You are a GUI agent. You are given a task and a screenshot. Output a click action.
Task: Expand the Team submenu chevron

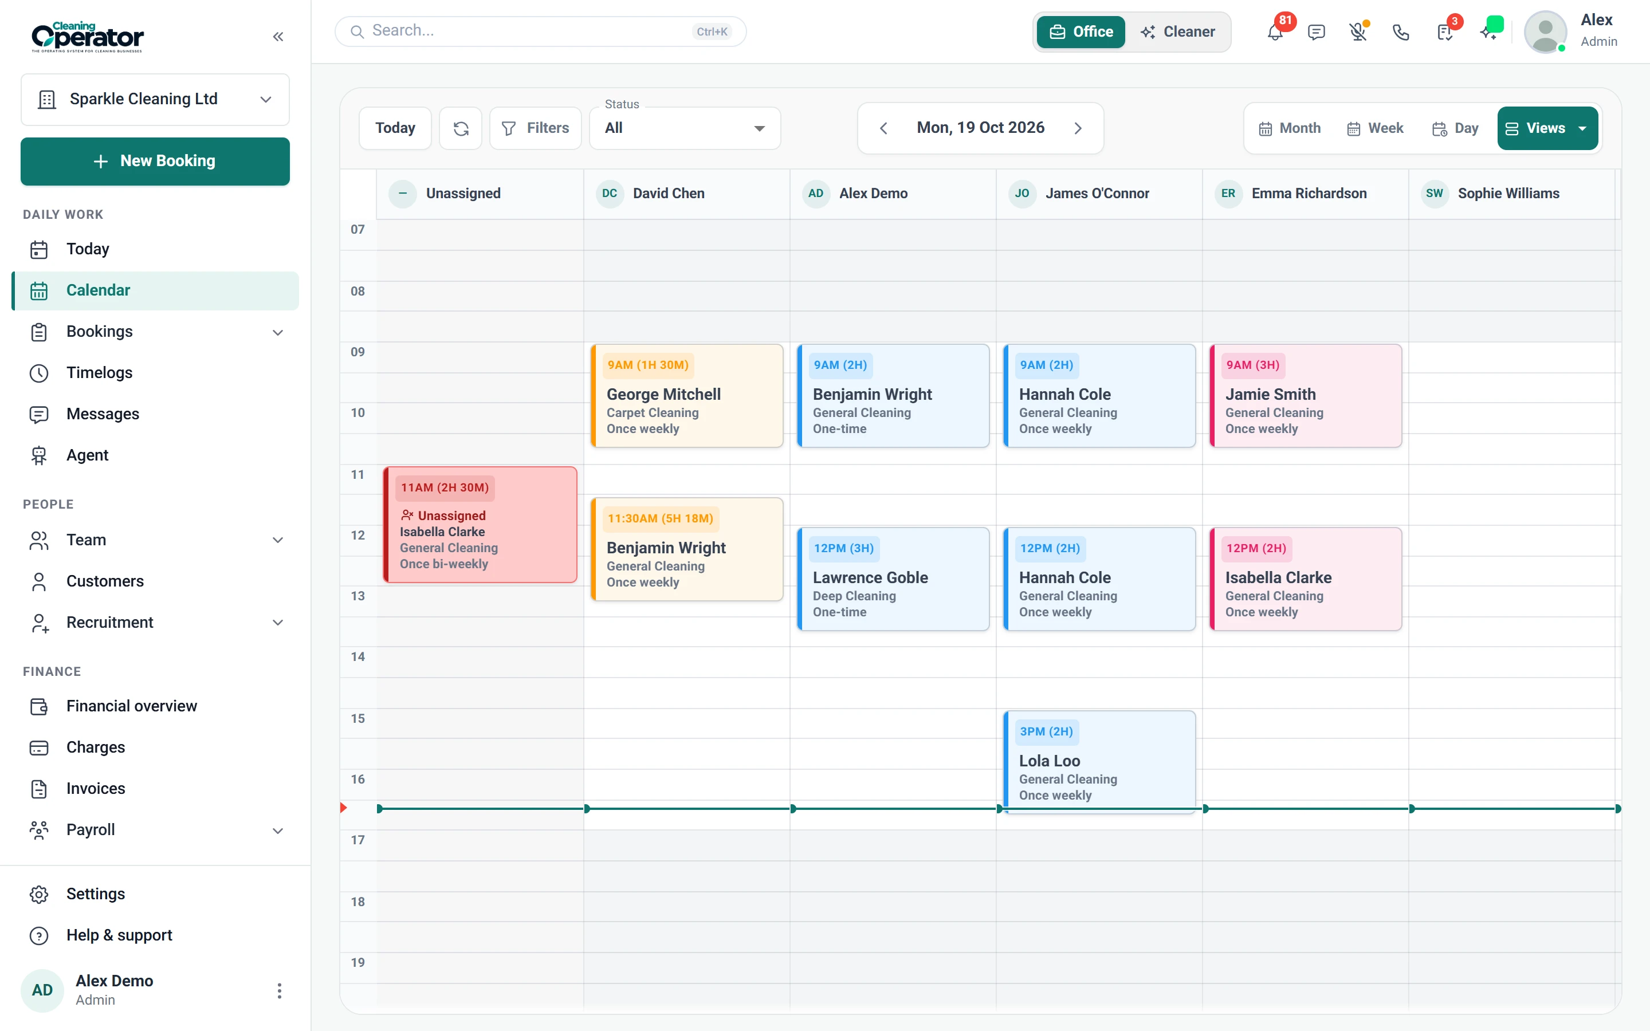pyautogui.click(x=277, y=540)
